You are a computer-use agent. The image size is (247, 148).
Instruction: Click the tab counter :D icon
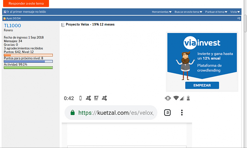coord(167,113)
